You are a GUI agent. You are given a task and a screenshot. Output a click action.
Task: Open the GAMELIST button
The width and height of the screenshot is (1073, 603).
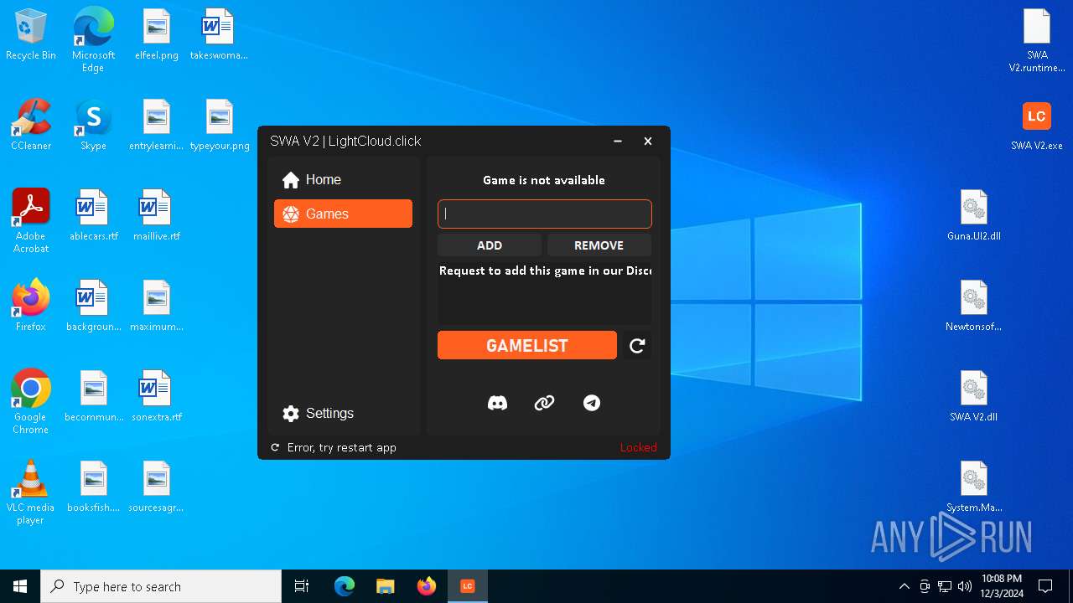[x=527, y=345]
